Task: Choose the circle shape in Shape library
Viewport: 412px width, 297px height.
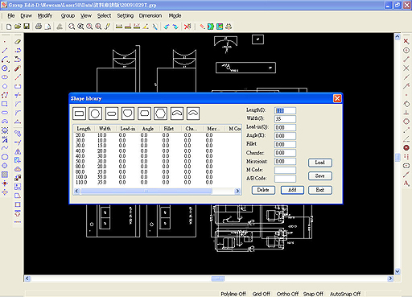Action: pos(95,113)
